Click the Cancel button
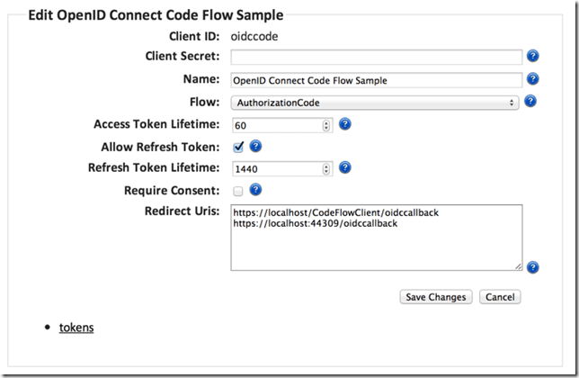This screenshot has height=378, width=579. click(x=500, y=297)
